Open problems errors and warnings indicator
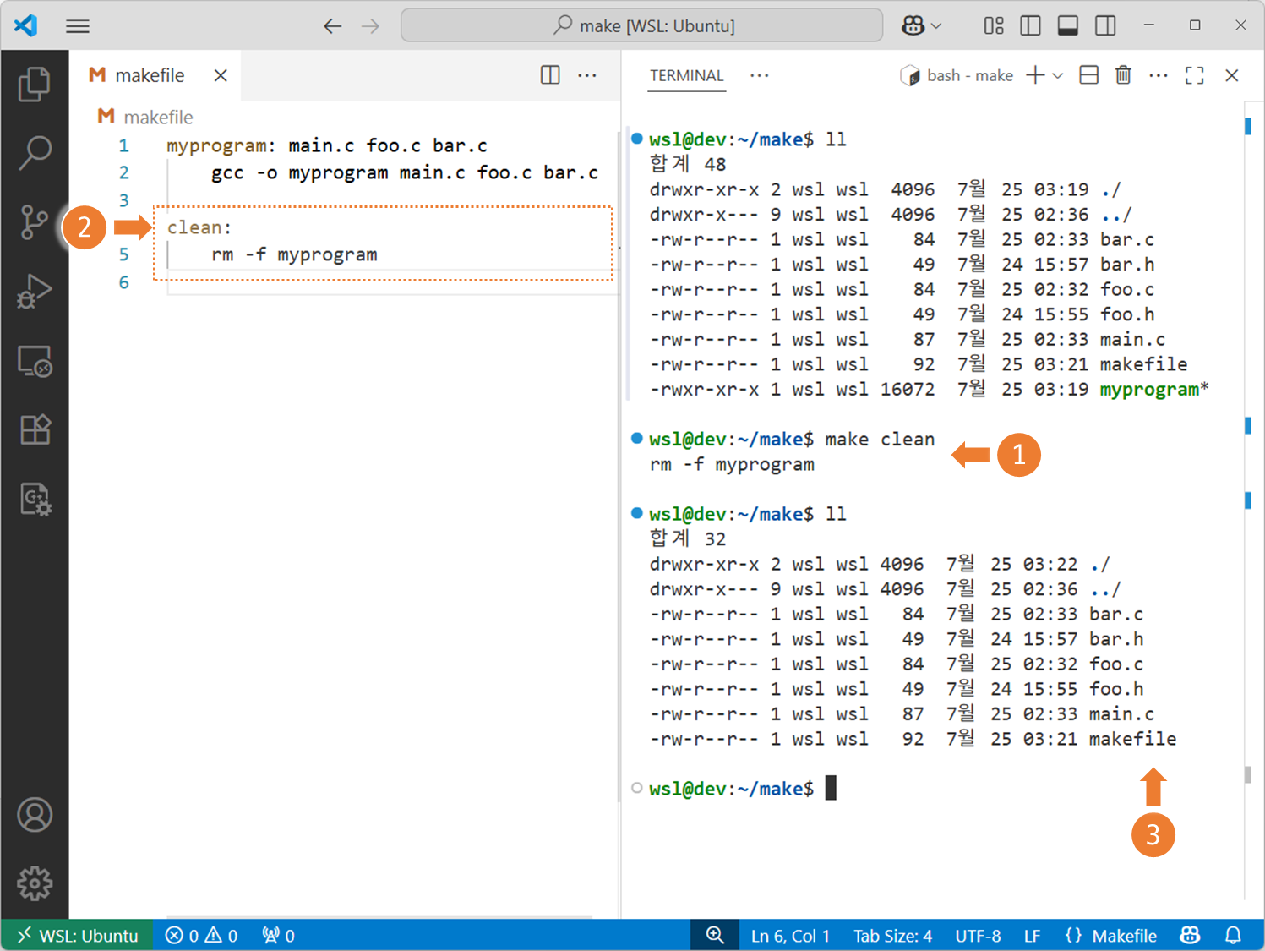The image size is (1265, 951). [202, 936]
